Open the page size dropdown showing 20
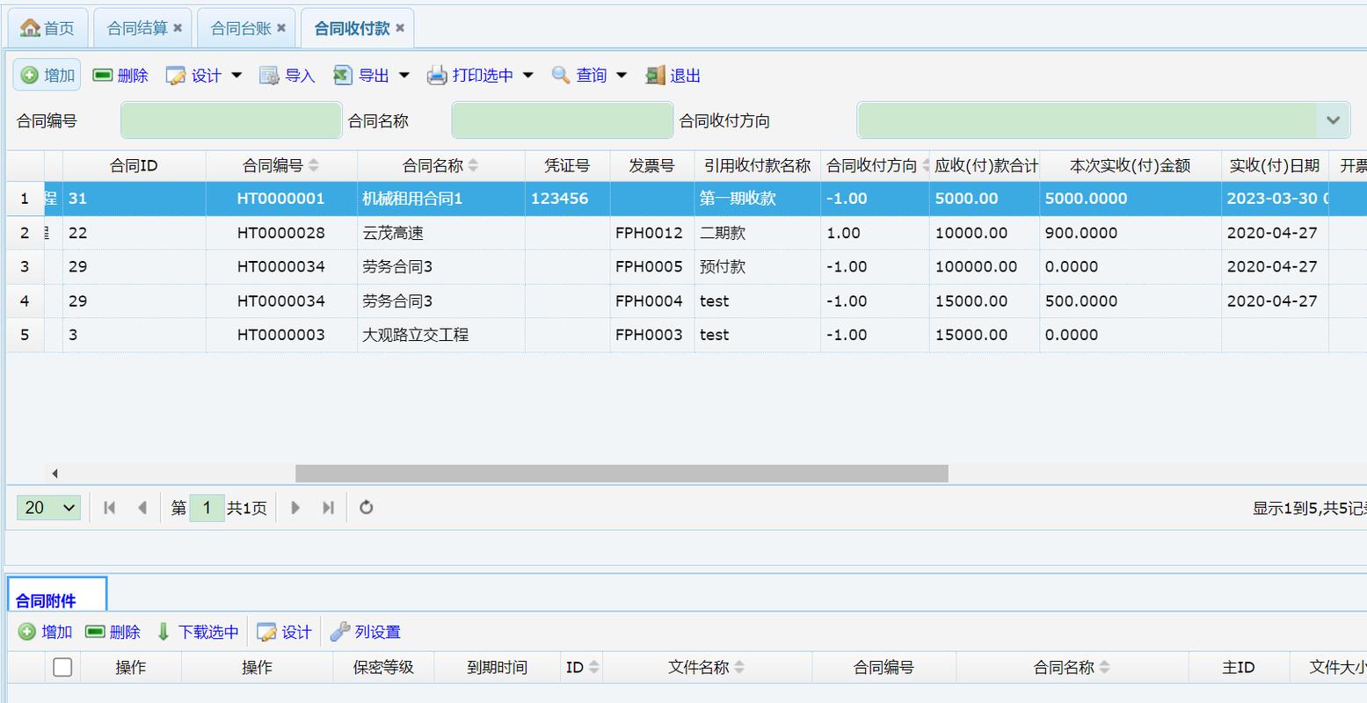Screen dimensions: 1367x703 tap(48, 507)
